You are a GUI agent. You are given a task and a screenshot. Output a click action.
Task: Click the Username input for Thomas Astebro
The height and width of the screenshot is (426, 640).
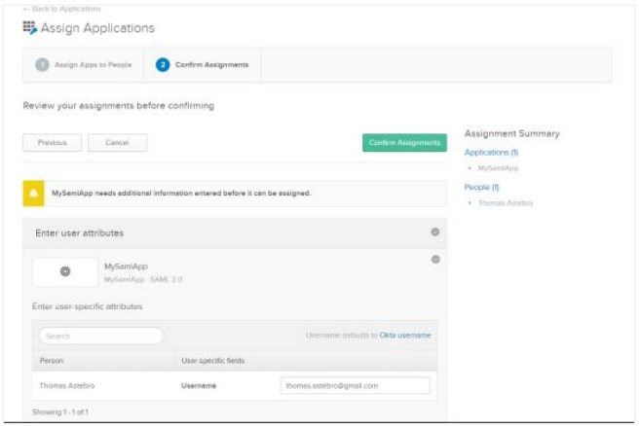[x=356, y=386]
